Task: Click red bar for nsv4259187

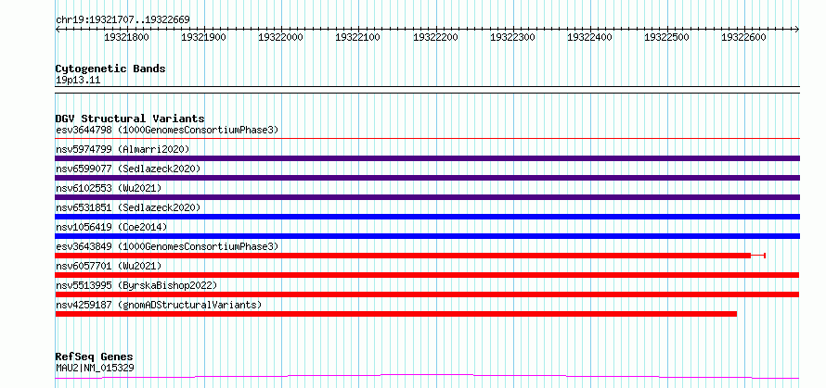Action: [396, 314]
